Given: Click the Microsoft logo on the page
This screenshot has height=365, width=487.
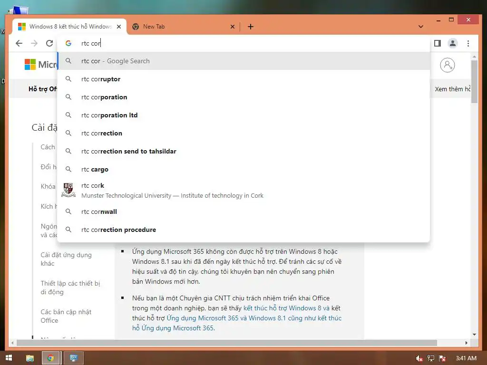Looking at the screenshot, I should (41, 65).
